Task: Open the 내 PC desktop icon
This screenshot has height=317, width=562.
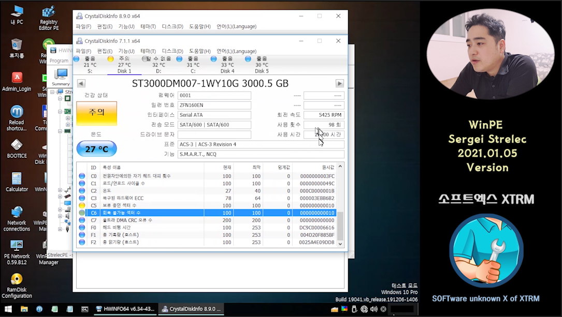Action: click(x=17, y=15)
